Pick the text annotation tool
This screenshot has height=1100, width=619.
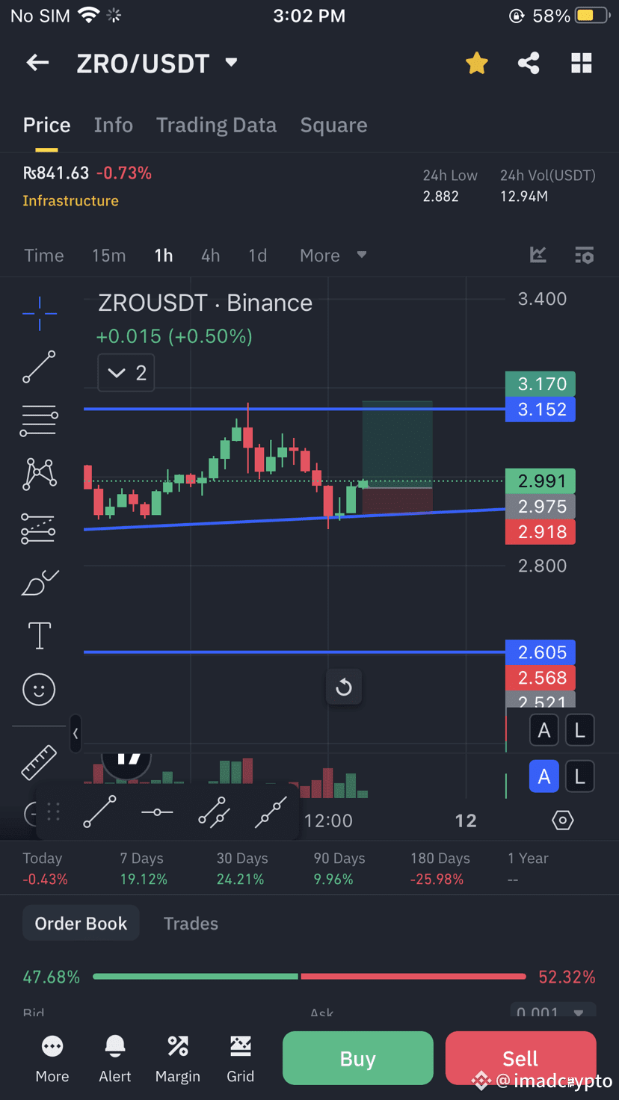(39, 636)
